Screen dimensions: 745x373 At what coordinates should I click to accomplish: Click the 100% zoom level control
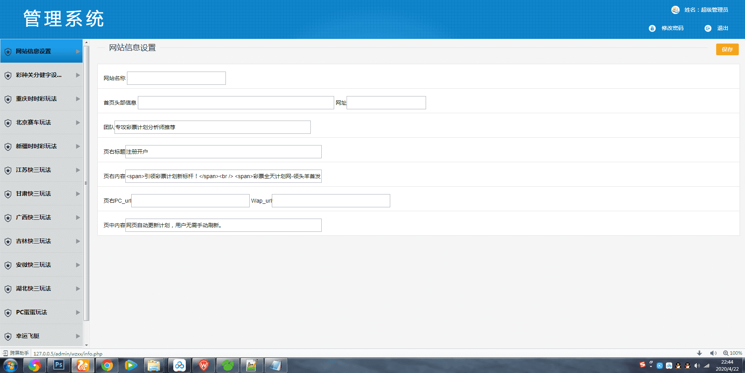click(x=733, y=353)
